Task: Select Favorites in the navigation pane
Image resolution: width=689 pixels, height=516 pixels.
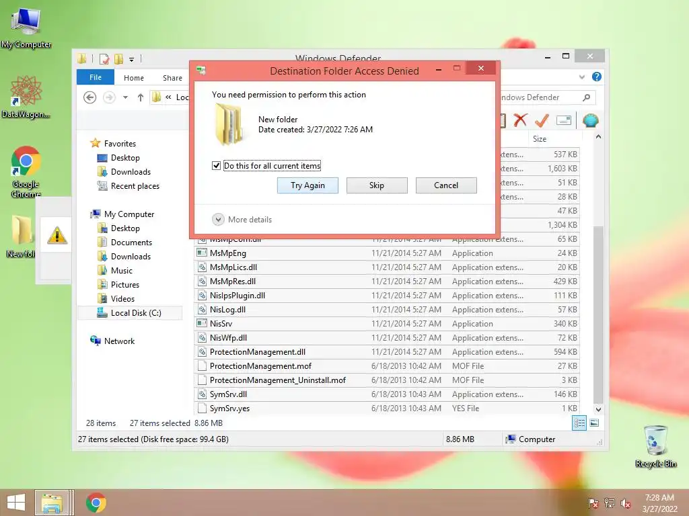Action: (120, 144)
